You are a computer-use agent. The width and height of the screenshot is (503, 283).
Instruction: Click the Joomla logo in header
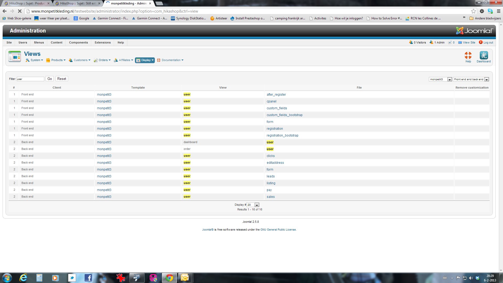(x=474, y=31)
